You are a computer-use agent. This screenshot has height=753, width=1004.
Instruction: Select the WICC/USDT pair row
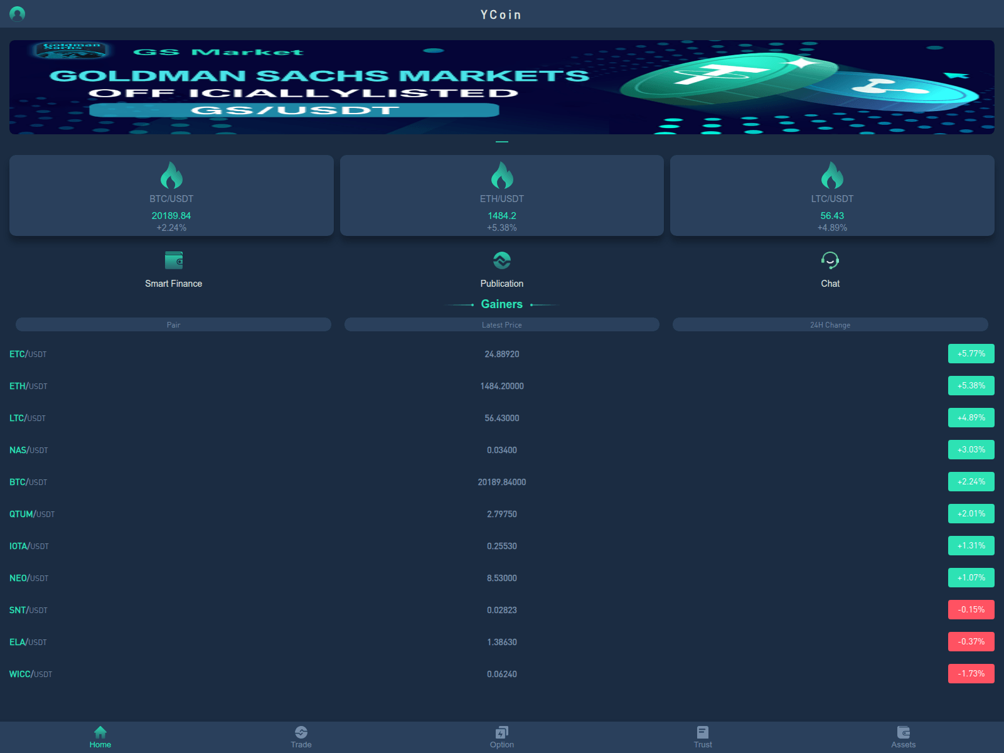click(502, 674)
